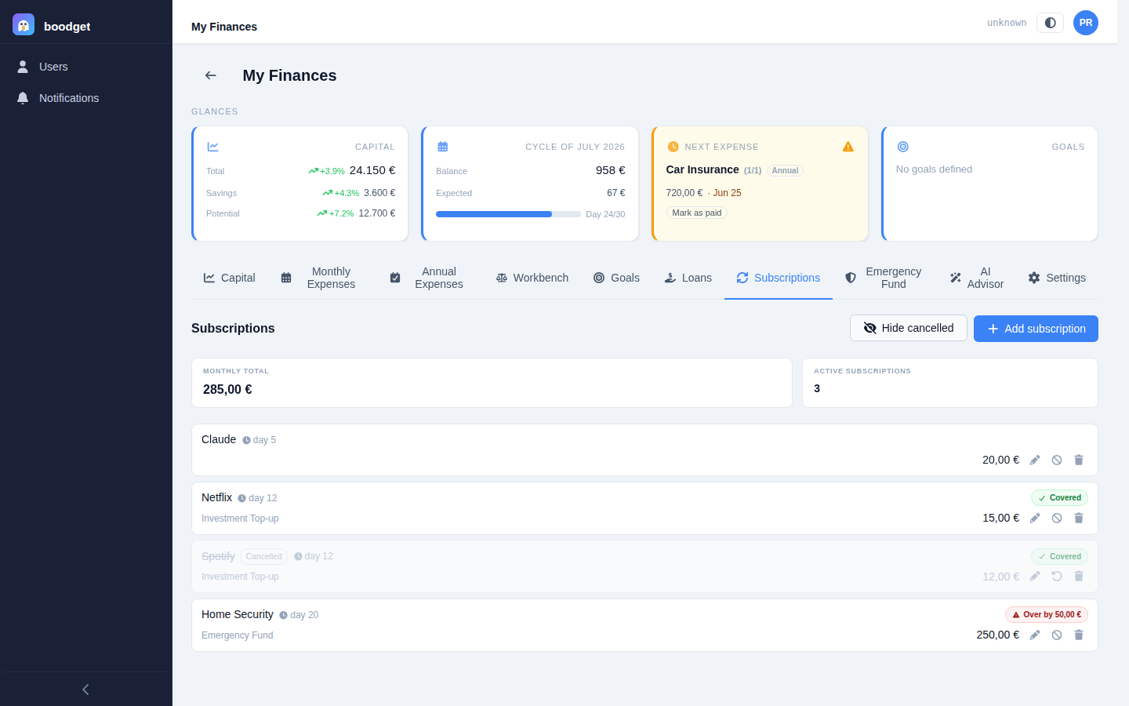
Task: Restore the cancelled Spotify subscription
Action: click(1057, 577)
